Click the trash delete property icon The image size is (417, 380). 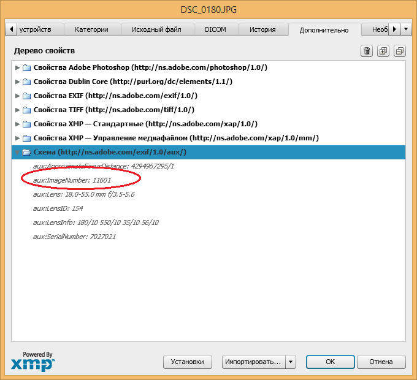click(367, 51)
